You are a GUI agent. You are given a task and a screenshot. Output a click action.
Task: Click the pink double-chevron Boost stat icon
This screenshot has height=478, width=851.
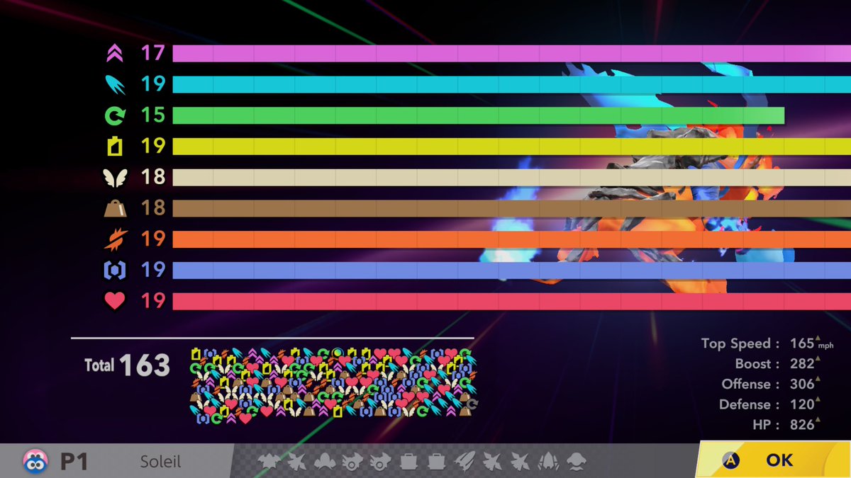114,53
